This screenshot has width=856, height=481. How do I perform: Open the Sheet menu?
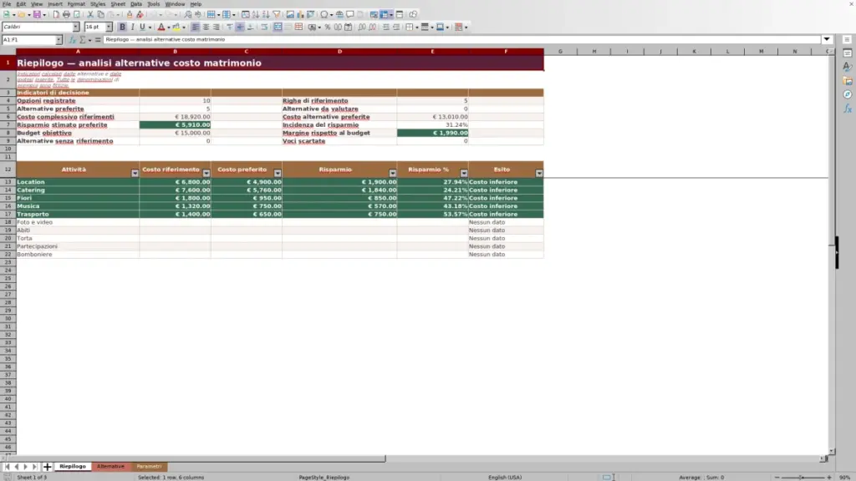click(118, 4)
